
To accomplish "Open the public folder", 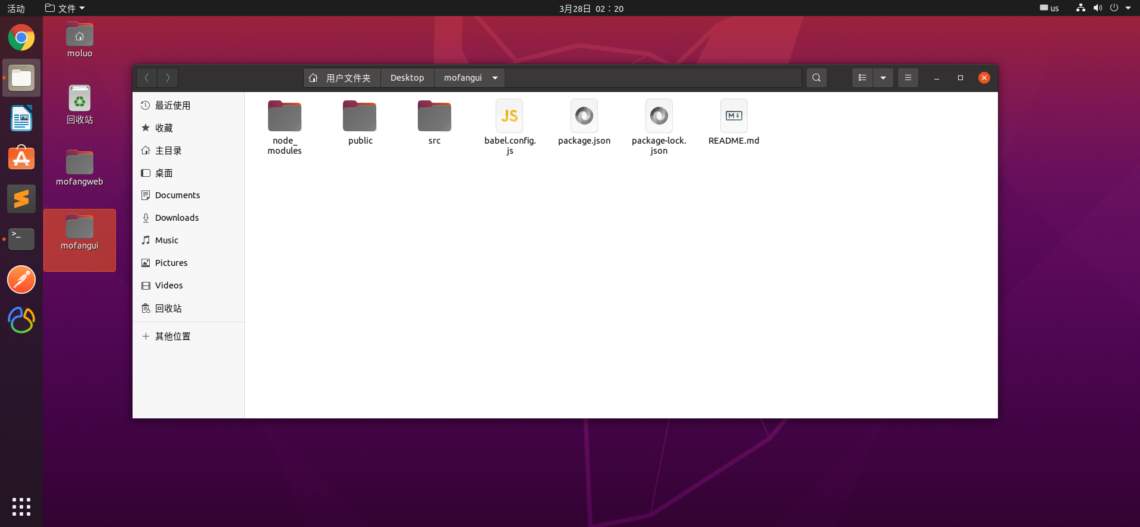I will click(360, 122).
